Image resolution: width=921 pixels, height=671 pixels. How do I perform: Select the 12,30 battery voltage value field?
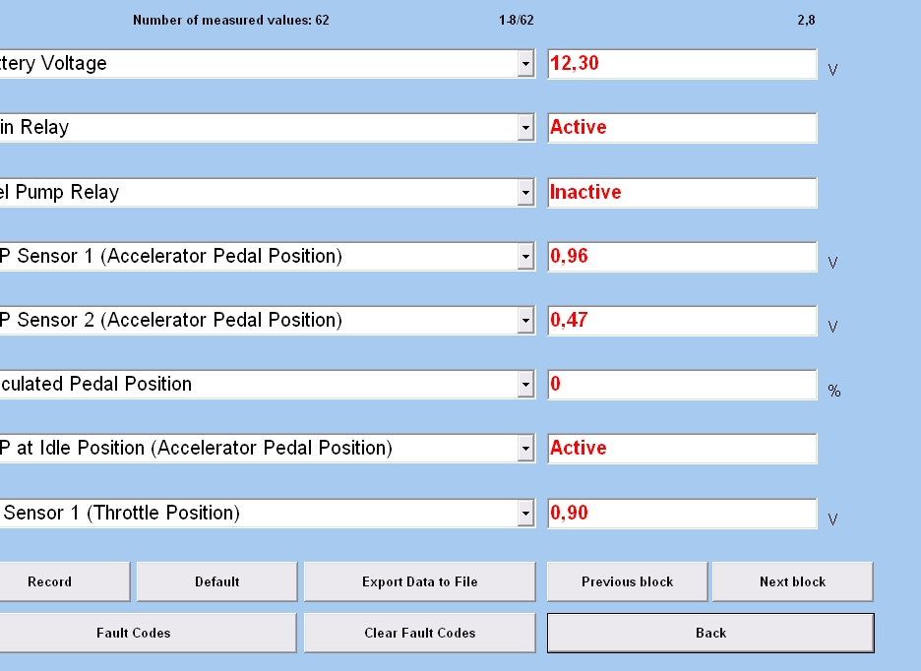(682, 63)
